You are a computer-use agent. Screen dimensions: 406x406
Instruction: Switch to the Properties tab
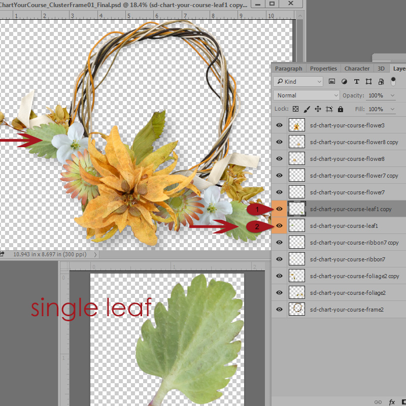point(323,69)
